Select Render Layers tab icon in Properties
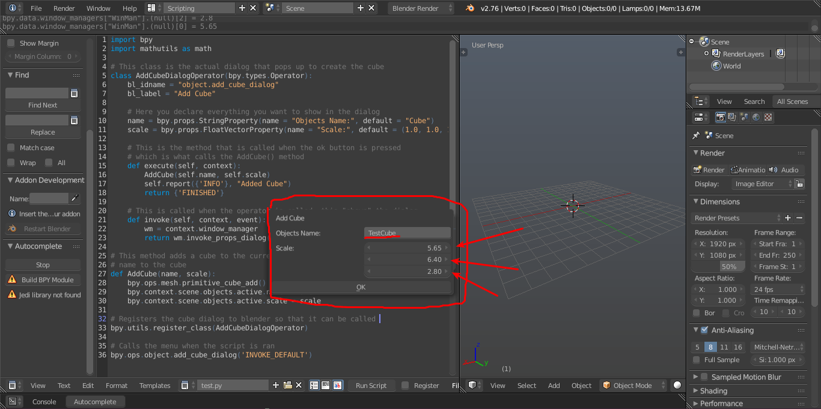The image size is (821, 409). coord(732,117)
